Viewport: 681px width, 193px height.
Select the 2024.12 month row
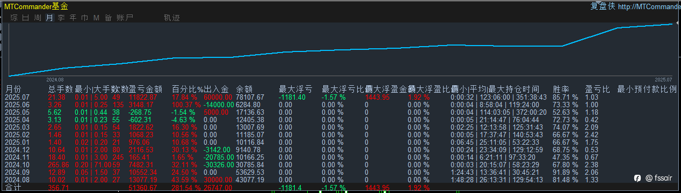pos(340,150)
